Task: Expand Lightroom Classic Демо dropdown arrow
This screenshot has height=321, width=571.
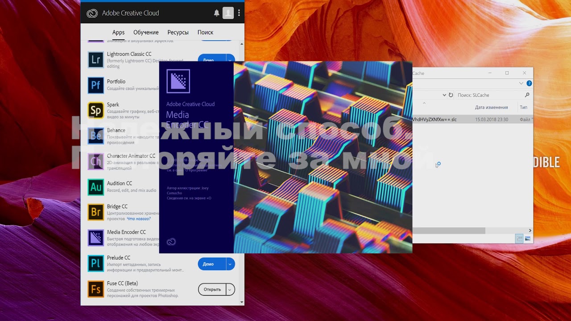Action: tap(230, 60)
